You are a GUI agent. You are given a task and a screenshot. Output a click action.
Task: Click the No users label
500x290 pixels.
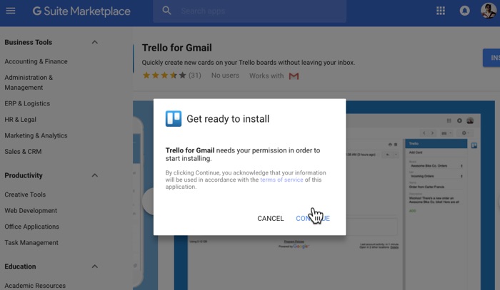click(225, 76)
